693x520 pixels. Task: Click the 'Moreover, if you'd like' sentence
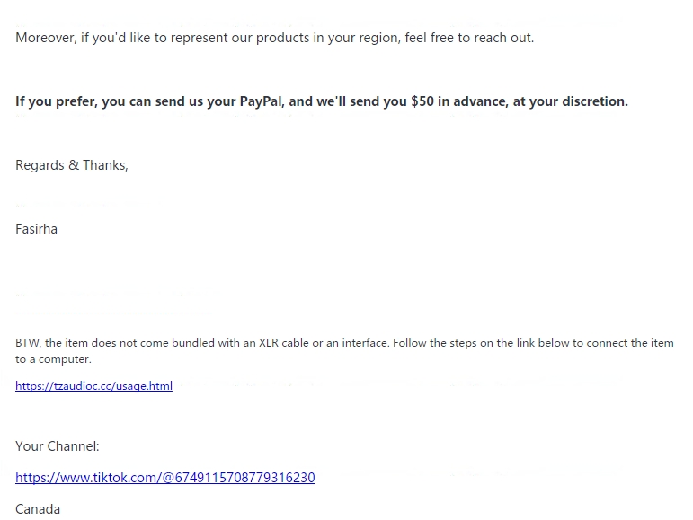coord(274,38)
